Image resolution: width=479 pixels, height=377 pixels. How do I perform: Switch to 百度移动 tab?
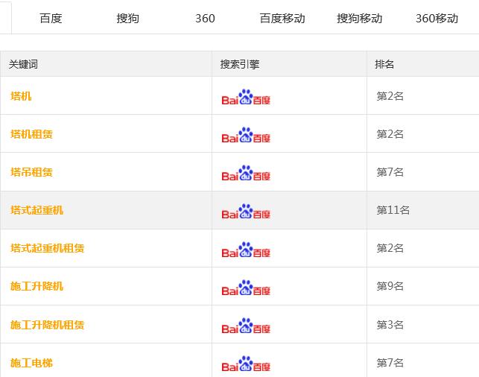point(282,19)
